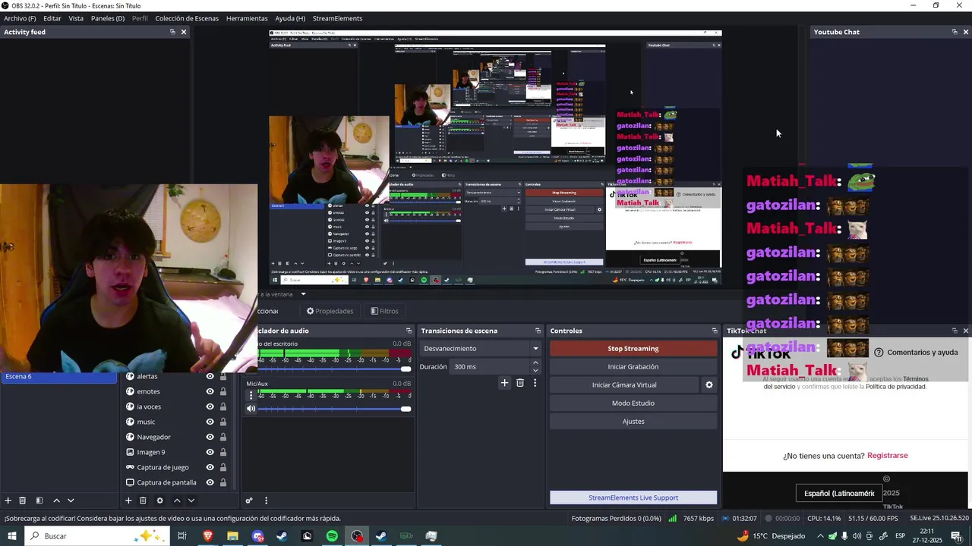Move scene down arrow in Scenes toolbar
972x546 pixels.
[71, 500]
